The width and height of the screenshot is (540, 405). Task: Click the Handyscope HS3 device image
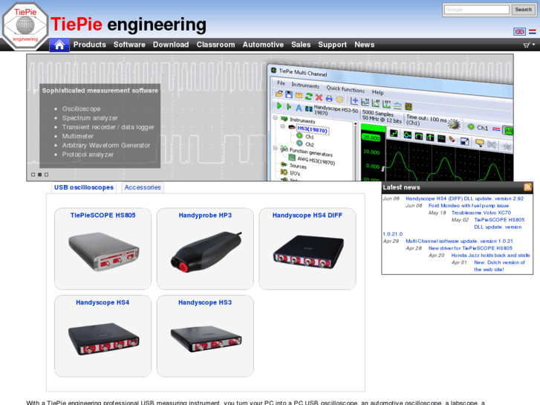[206, 339]
